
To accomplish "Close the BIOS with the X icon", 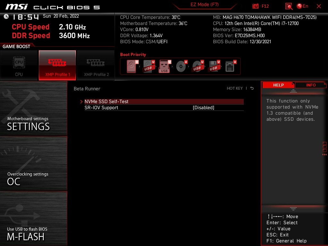I will click(319, 6).
